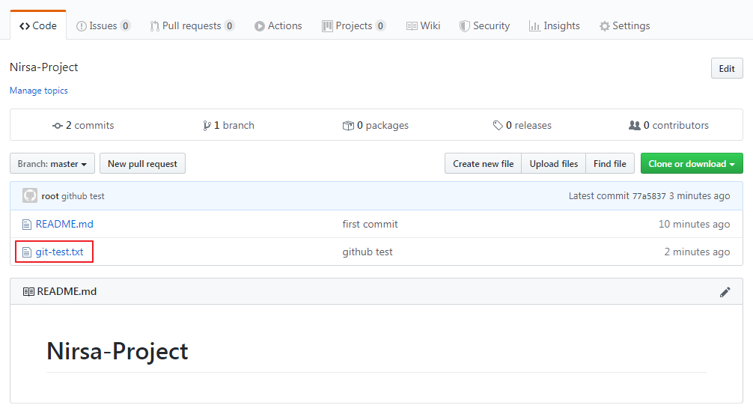
Task: Expand the Branch: master dropdown
Action: 52,164
